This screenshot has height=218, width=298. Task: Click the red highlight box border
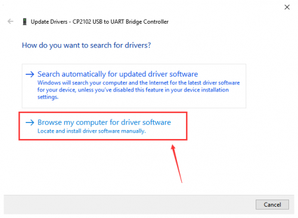pyautogui.click(x=103, y=113)
